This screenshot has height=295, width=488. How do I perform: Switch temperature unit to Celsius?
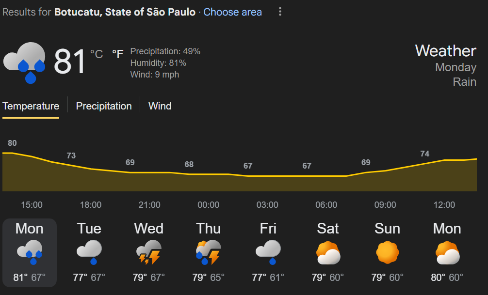point(97,54)
